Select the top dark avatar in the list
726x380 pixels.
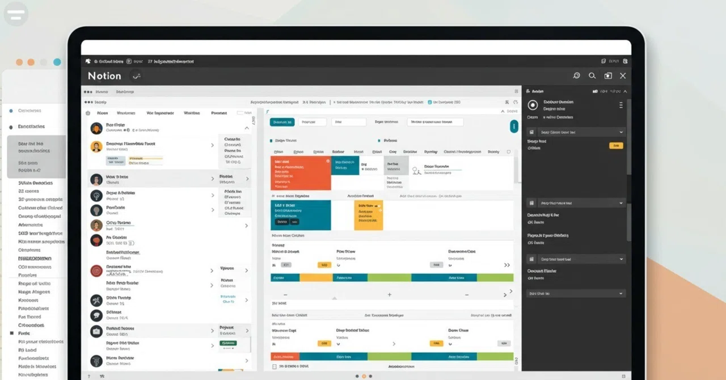click(x=96, y=129)
